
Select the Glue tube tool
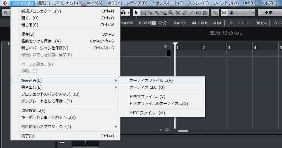(157, 13)
